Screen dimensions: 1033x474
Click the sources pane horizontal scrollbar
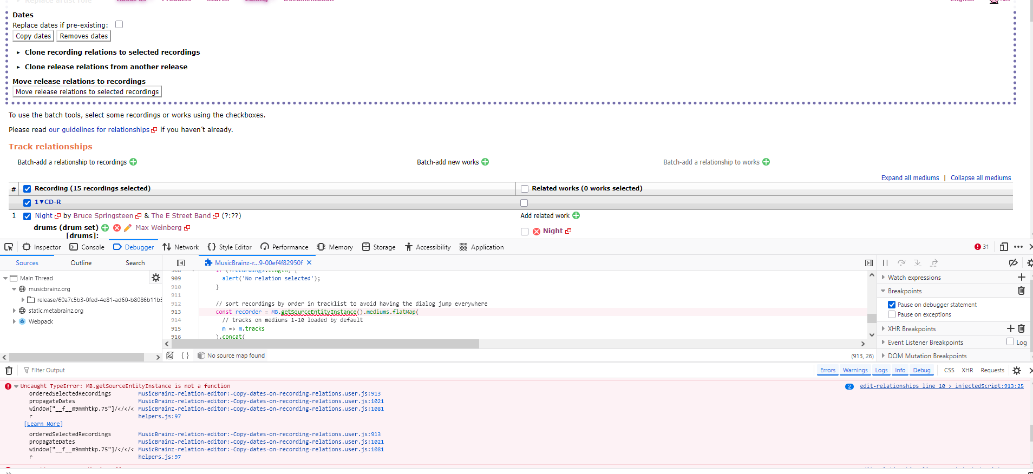point(77,357)
